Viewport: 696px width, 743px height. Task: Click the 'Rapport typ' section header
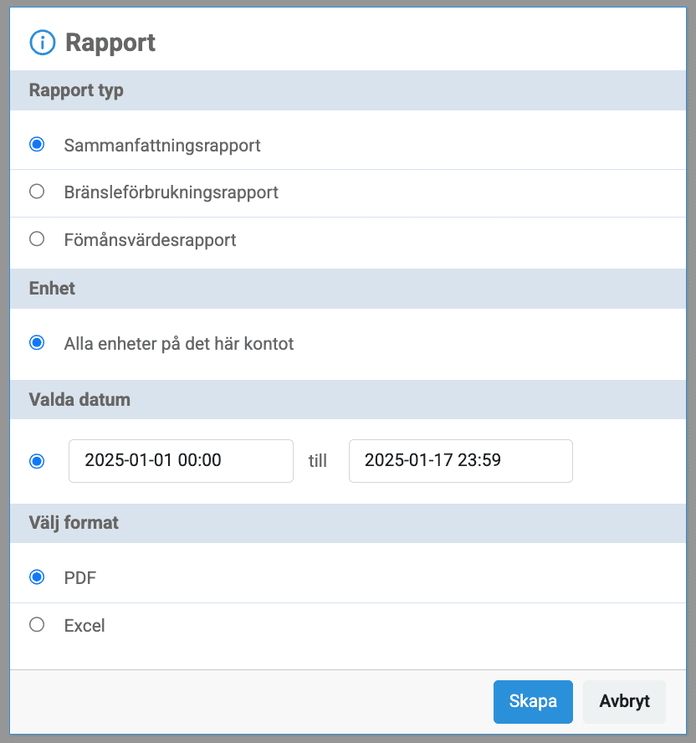click(x=76, y=90)
